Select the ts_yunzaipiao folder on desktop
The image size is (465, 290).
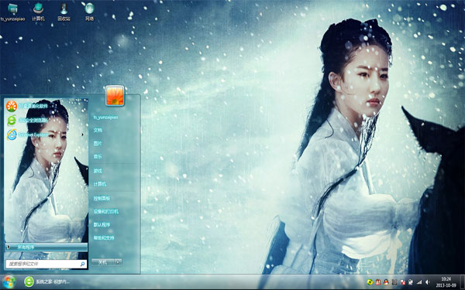click(12, 12)
